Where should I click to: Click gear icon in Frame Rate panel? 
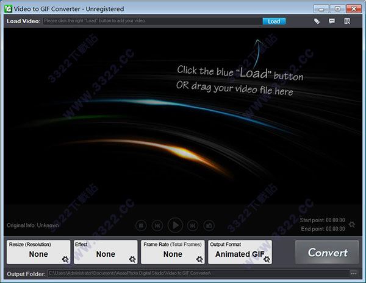199,259
